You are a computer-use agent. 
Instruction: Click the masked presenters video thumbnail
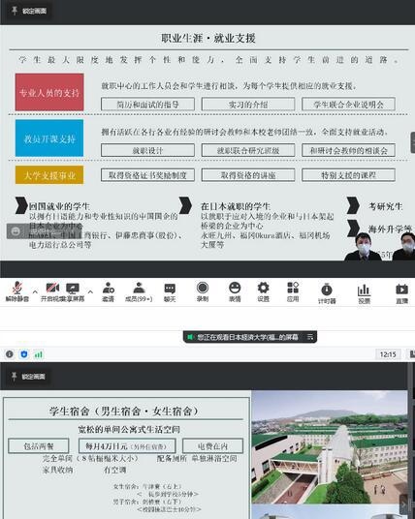coord(380,246)
